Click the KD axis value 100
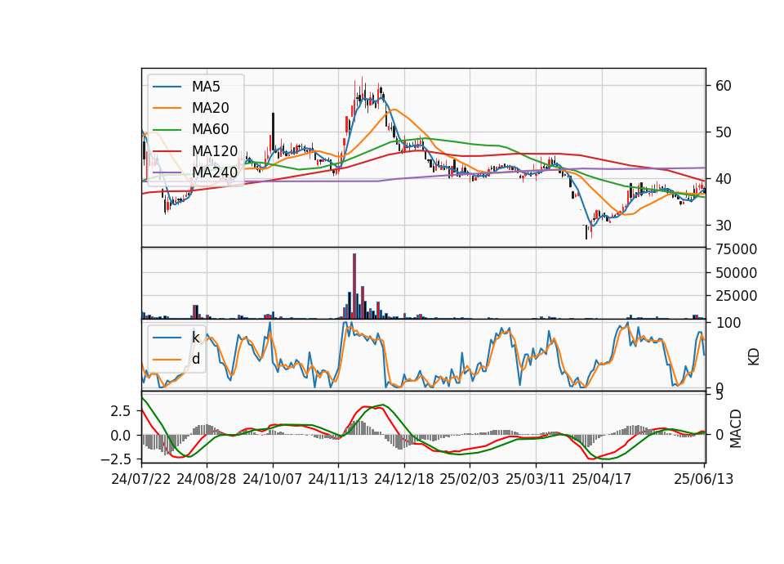This screenshot has height=564, width=784. pos(728,323)
